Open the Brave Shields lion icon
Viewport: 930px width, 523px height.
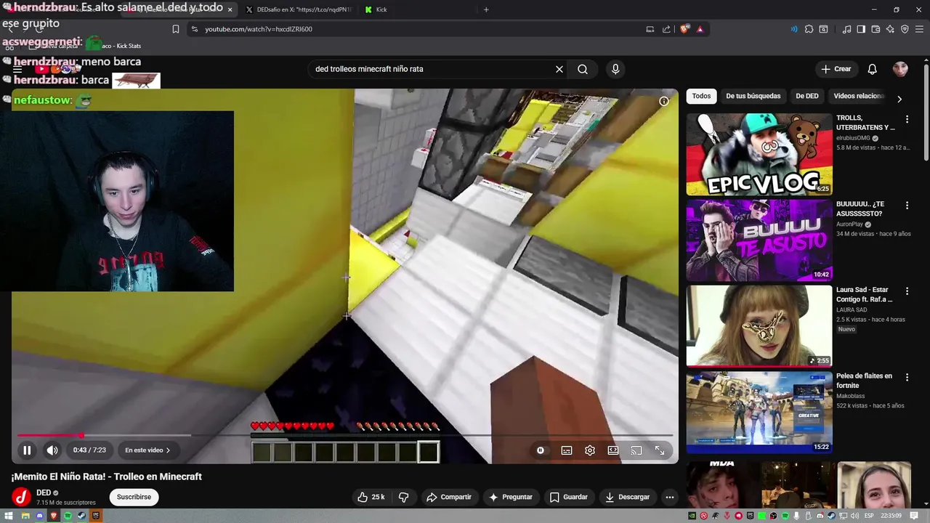pos(684,29)
